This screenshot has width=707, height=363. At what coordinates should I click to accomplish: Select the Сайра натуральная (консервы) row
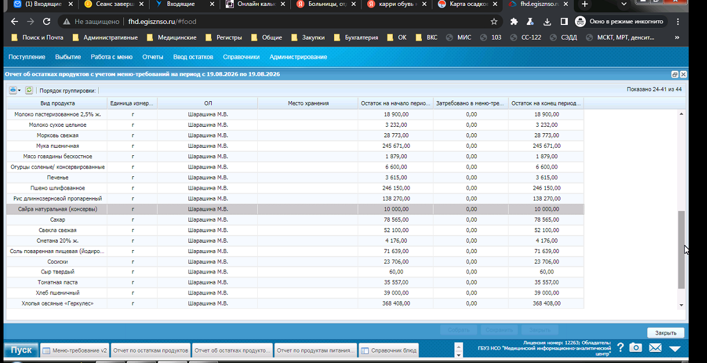[295, 209]
